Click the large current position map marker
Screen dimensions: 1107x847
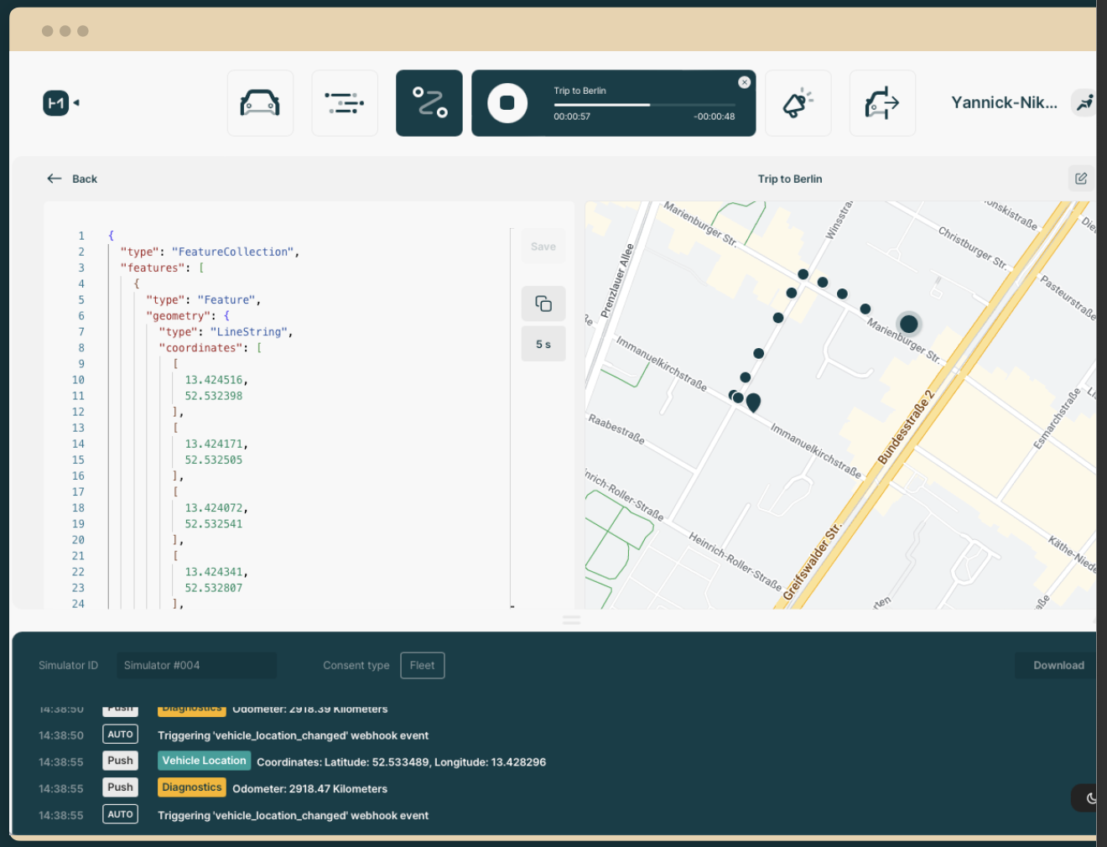tap(908, 324)
